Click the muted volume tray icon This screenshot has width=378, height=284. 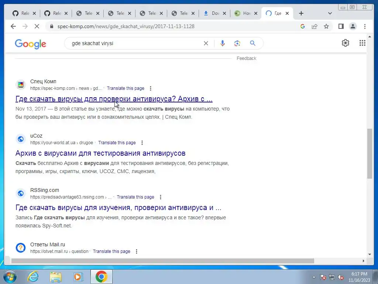pyautogui.click(x=341, y=277)
